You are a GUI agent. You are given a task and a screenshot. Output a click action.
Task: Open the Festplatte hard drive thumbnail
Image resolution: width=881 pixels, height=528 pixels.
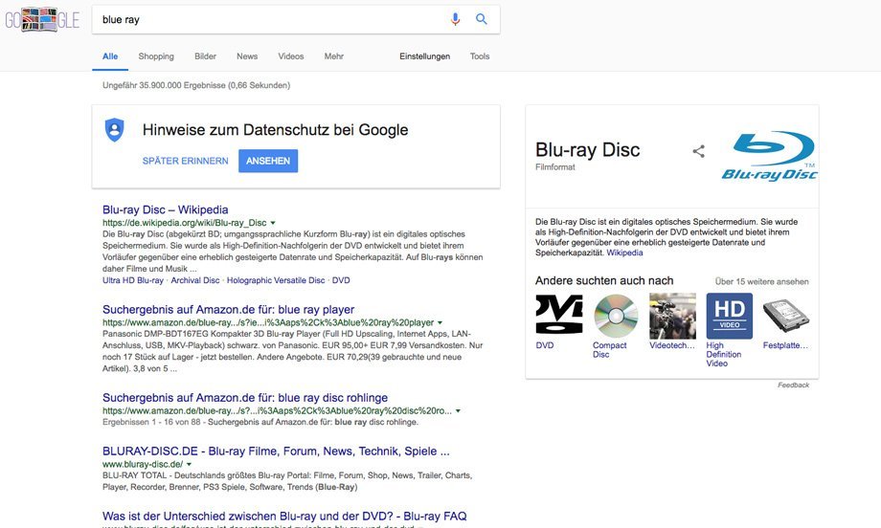coord(786,316)
